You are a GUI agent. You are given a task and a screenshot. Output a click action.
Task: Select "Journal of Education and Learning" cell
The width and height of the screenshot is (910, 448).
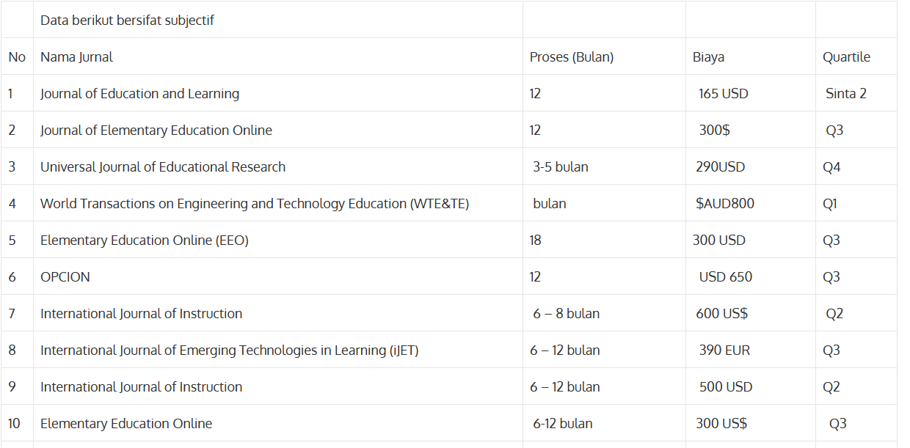[139, 94]
